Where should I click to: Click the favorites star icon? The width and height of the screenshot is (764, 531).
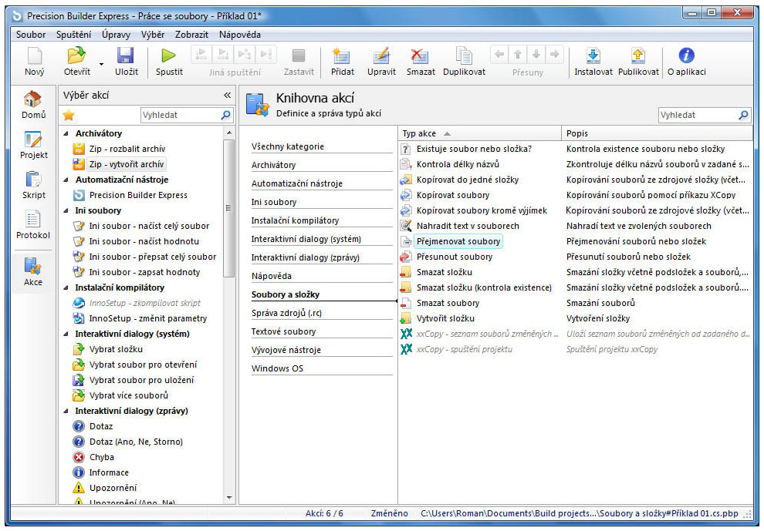pos(69,115)
